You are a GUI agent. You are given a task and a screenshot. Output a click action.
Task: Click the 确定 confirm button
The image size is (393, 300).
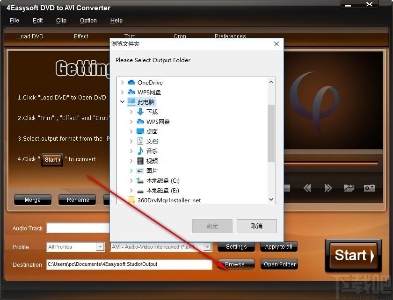click(212, 226)
